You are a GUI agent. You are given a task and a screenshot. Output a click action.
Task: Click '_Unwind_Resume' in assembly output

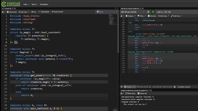tap(148, 20)
